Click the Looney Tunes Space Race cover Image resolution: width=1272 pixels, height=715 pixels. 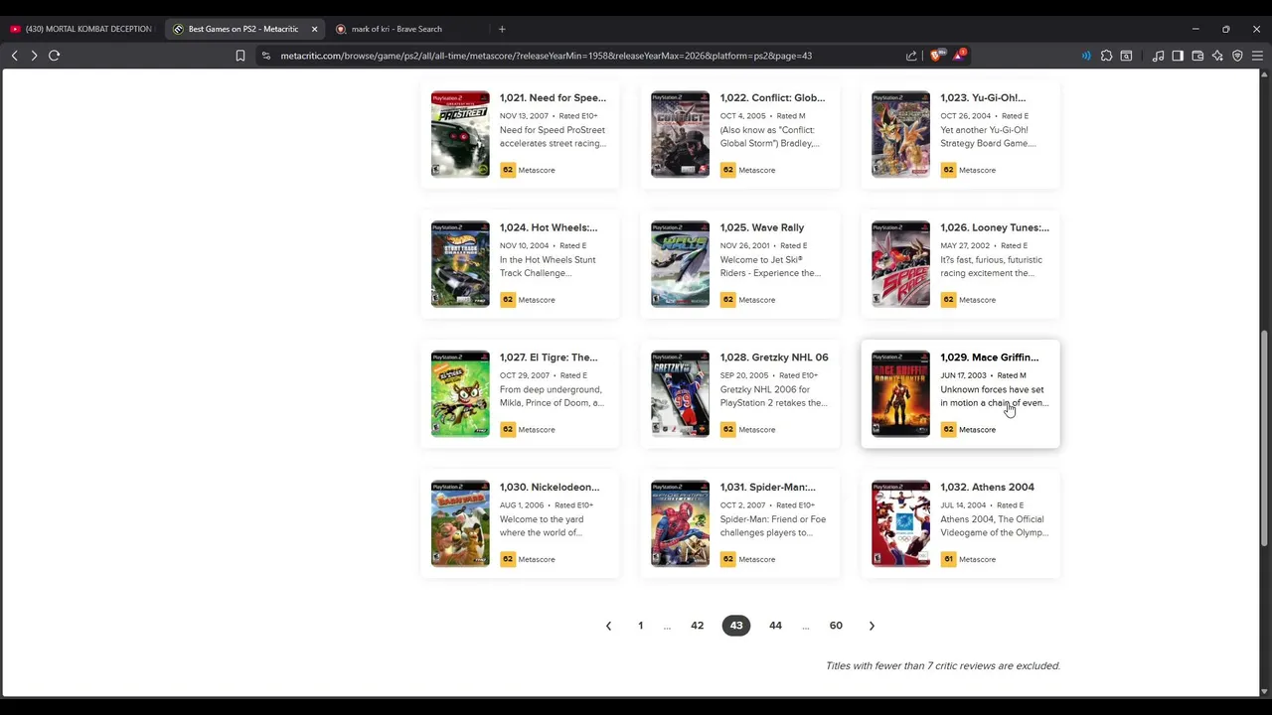(x=900, y=264)
